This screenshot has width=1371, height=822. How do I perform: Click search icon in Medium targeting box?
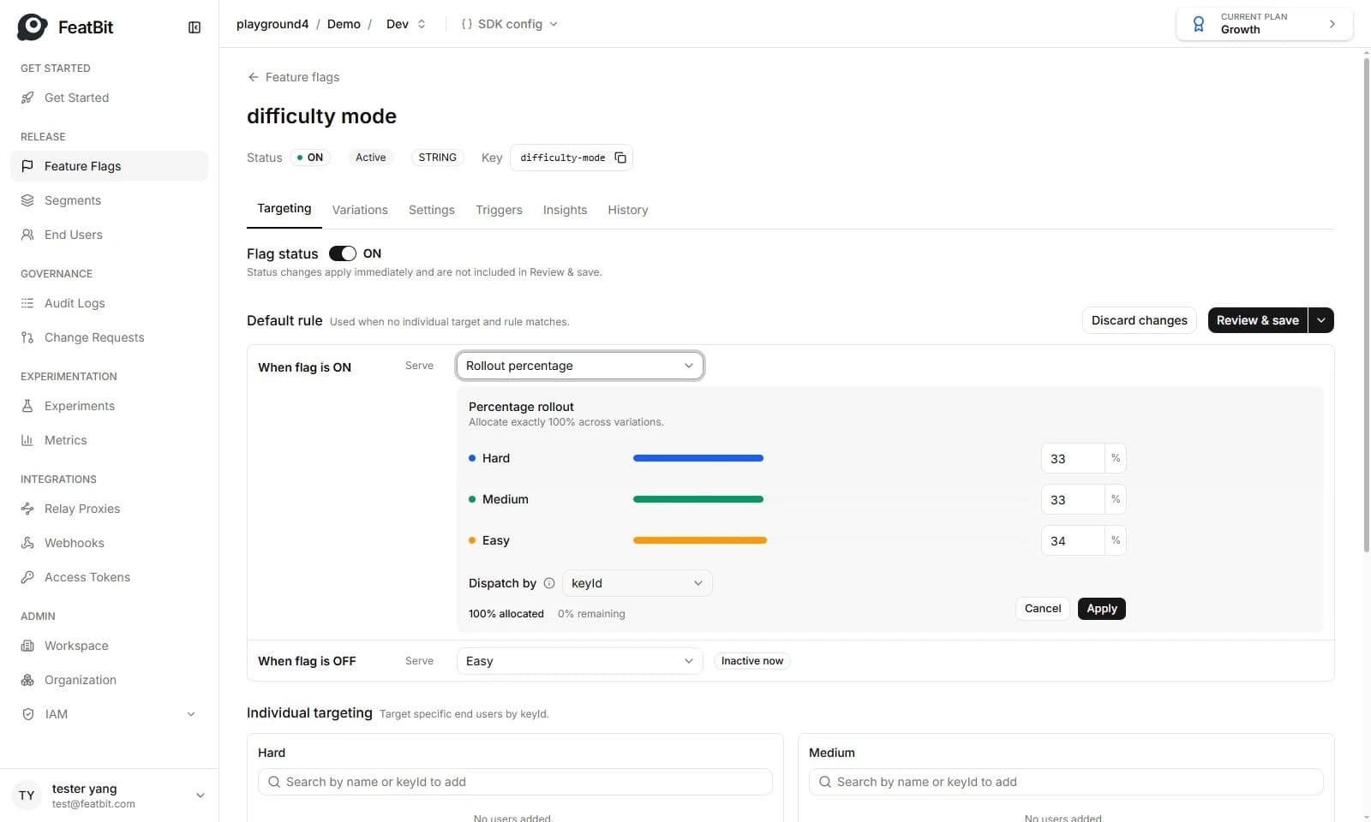[825, 782]
